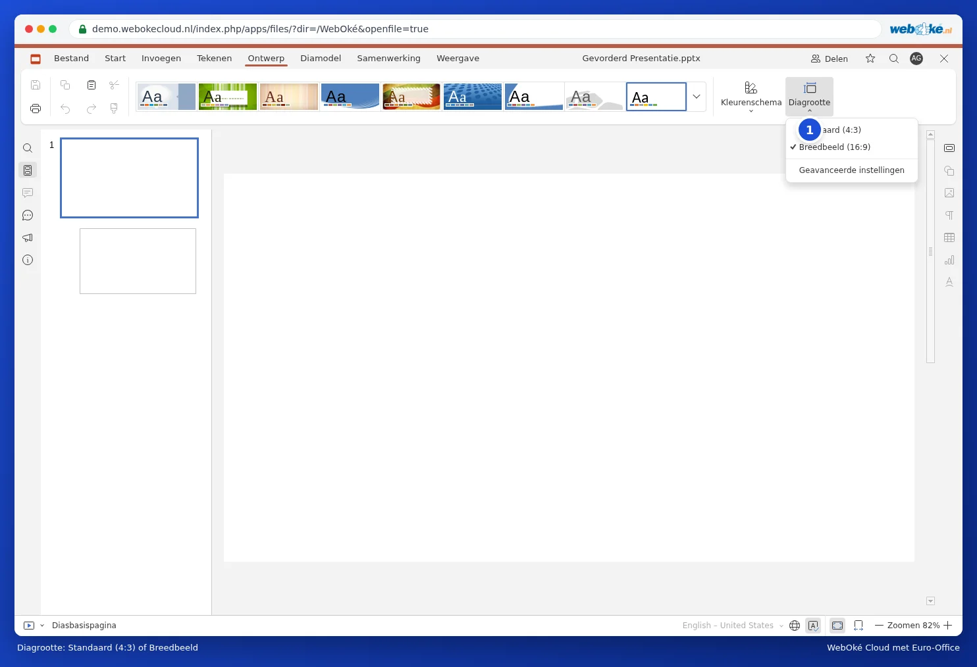Image resolution: width=977 pixels, height=667 pixels.
Task: Switch to the Diamodel tab
Action: 321,59
